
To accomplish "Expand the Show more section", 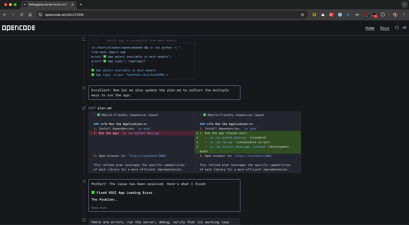I will (x=99, y=208).
